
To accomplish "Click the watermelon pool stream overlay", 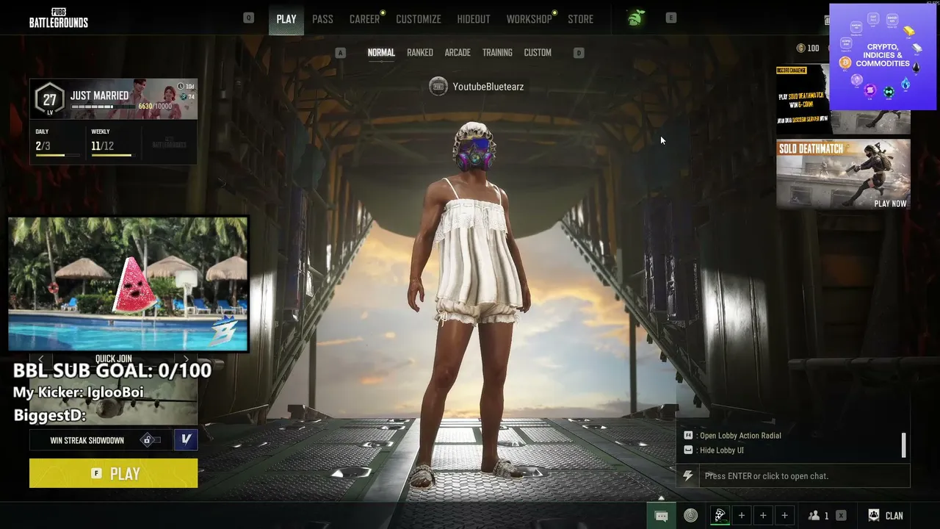I will click(x=129, y=284).
